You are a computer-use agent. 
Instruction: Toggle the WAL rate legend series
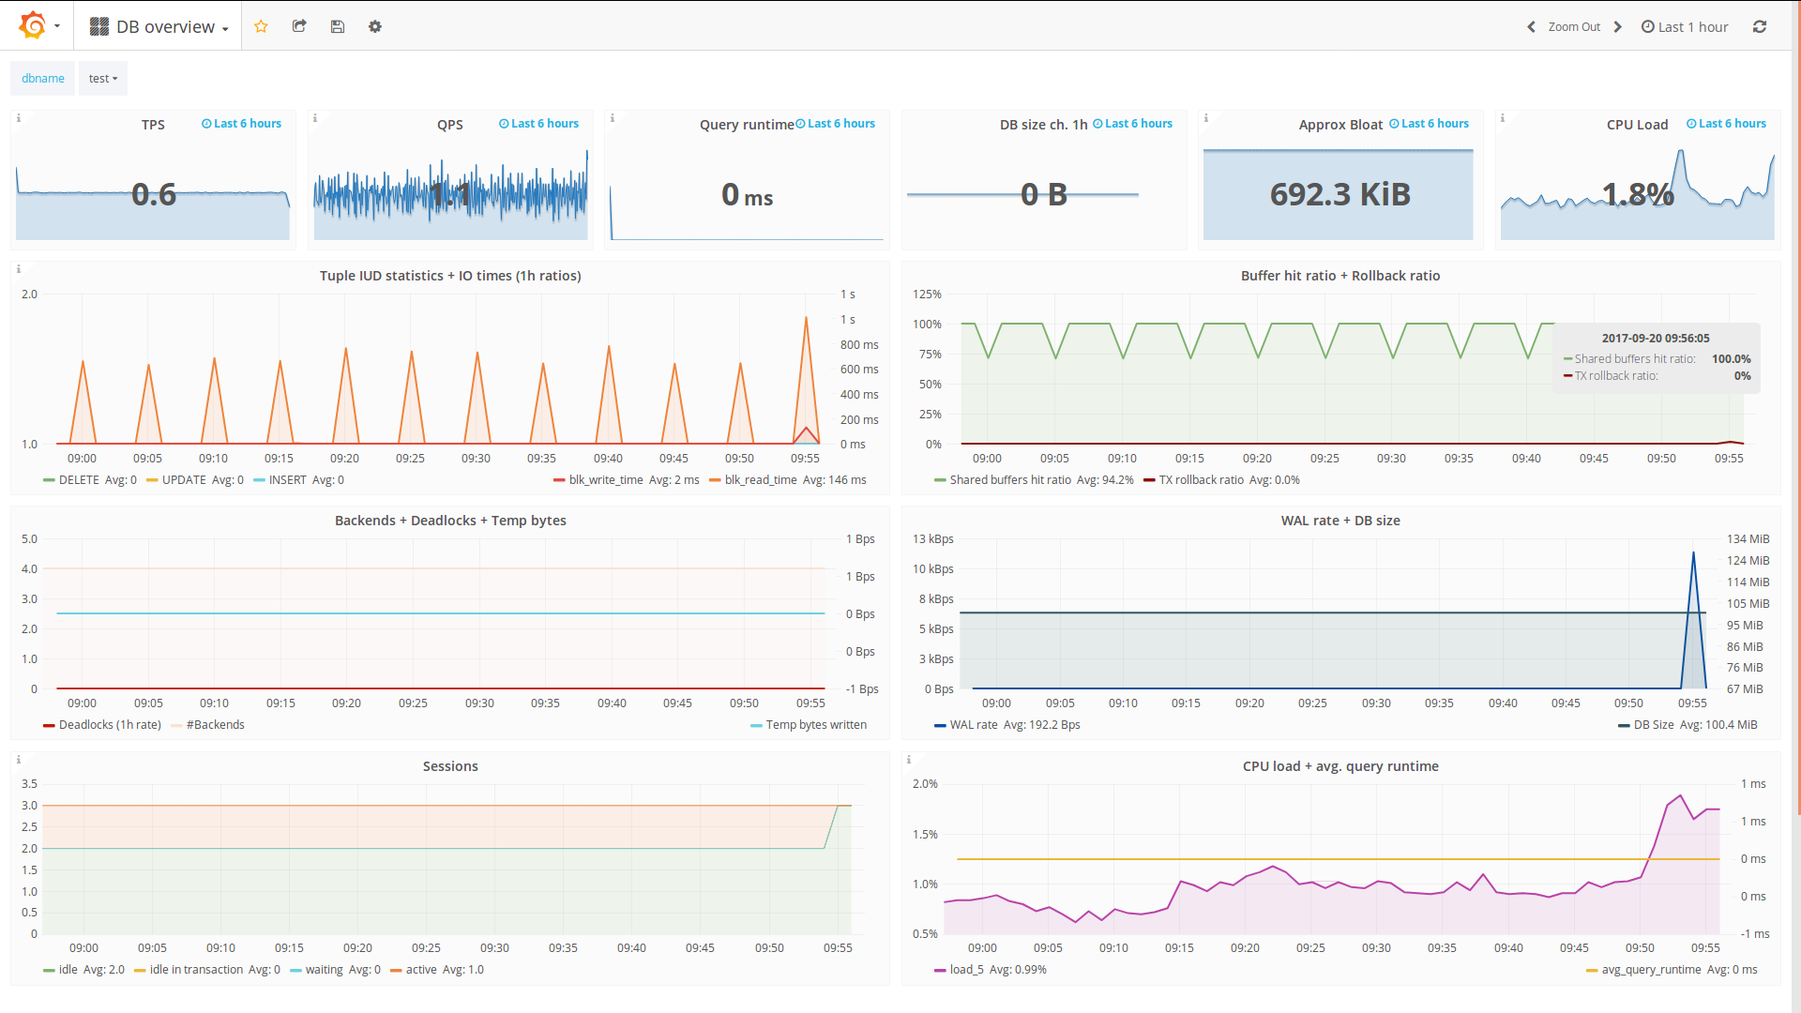point(973,724)
